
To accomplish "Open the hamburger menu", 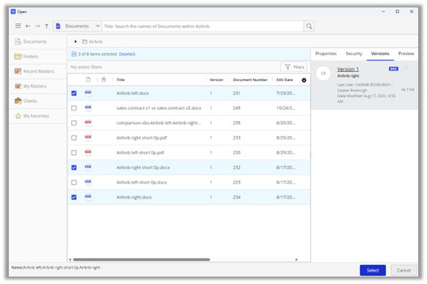I will click(18, 26).
